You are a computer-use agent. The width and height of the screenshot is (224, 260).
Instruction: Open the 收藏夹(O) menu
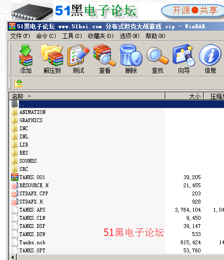[x=101, y=36]
